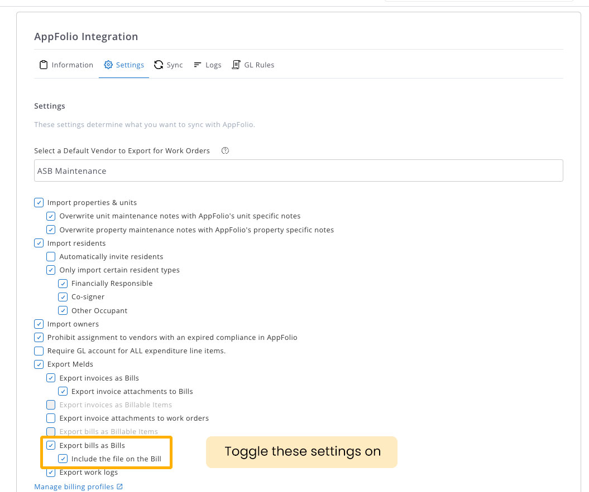Open the Default Vendor ASB Maintenance dropdown
589x492 pixels.
(x=298, y=171)
